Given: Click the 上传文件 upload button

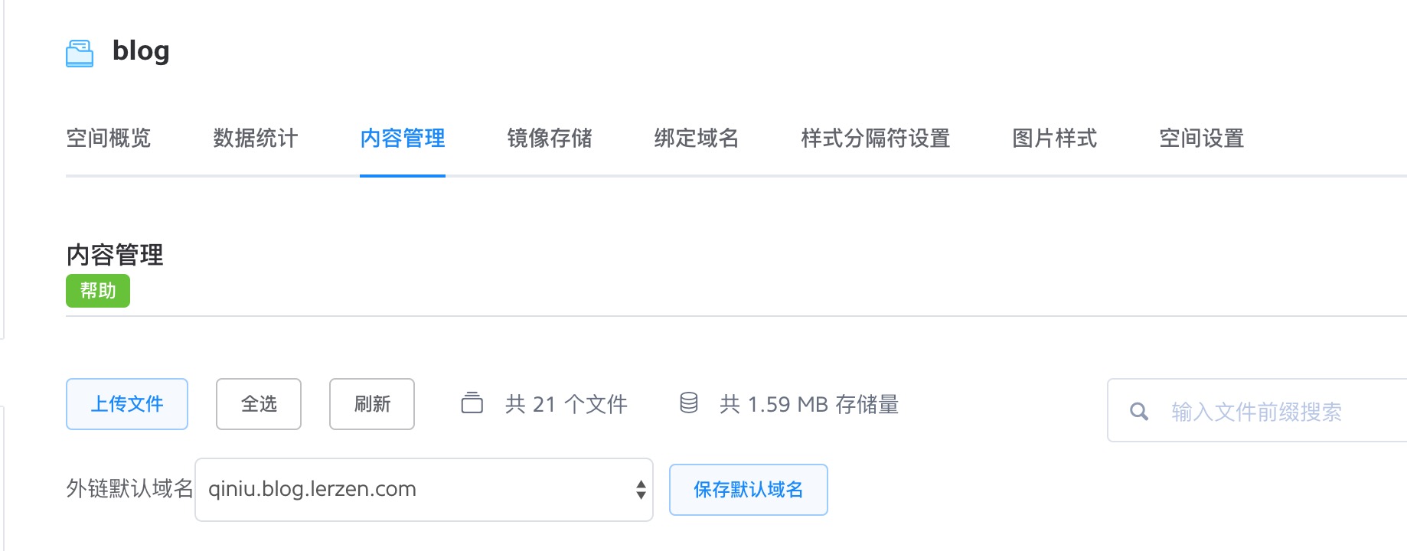Looking at the screenshot, I should 127,404.
